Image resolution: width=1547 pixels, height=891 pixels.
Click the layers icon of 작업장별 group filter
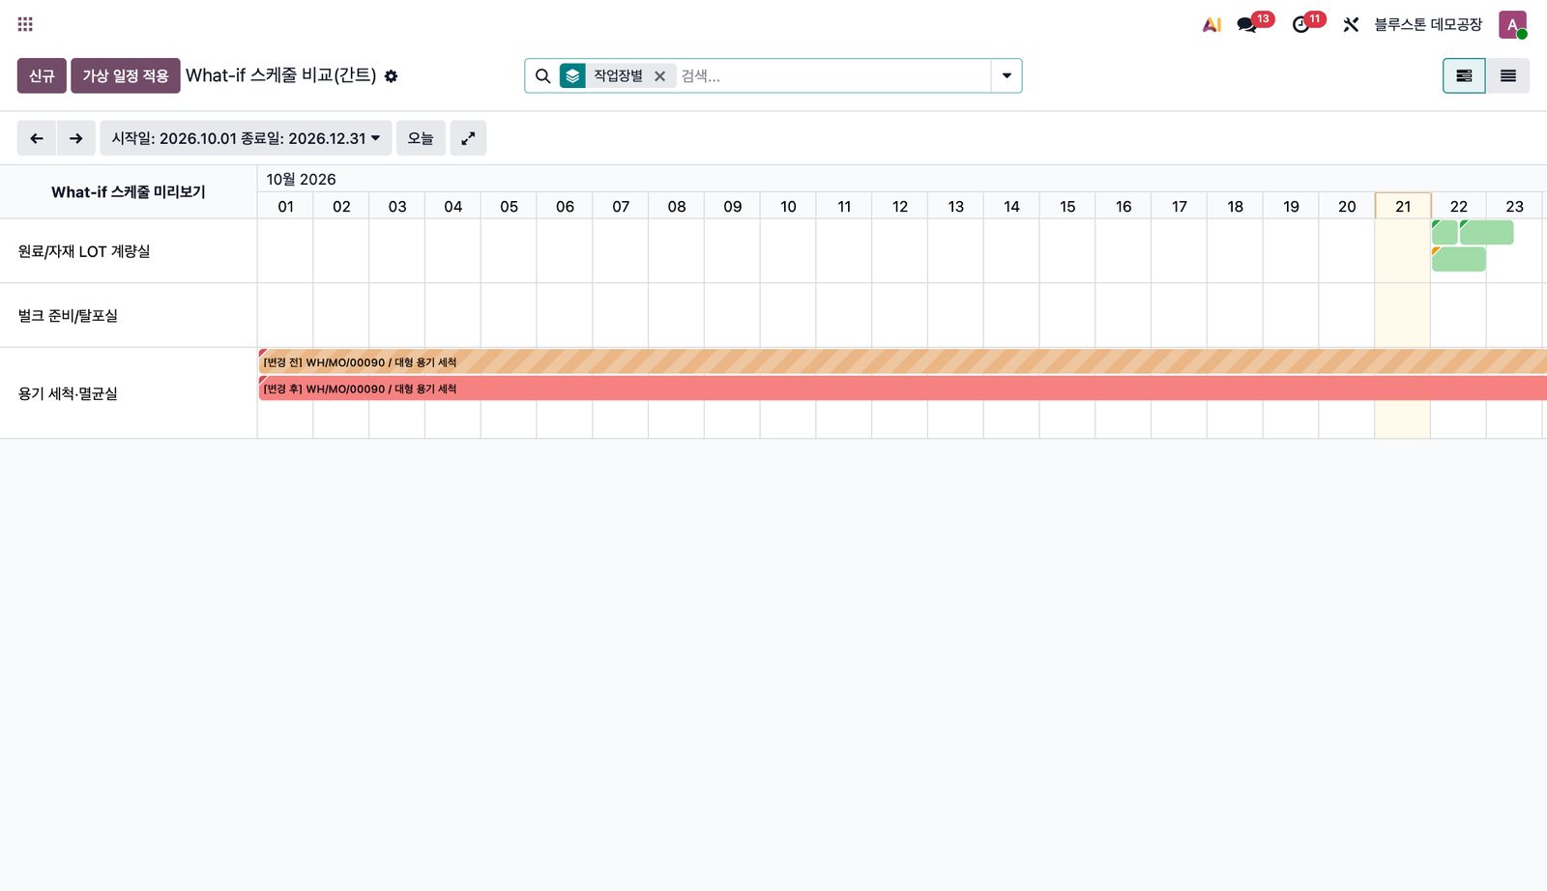point(572,75)
